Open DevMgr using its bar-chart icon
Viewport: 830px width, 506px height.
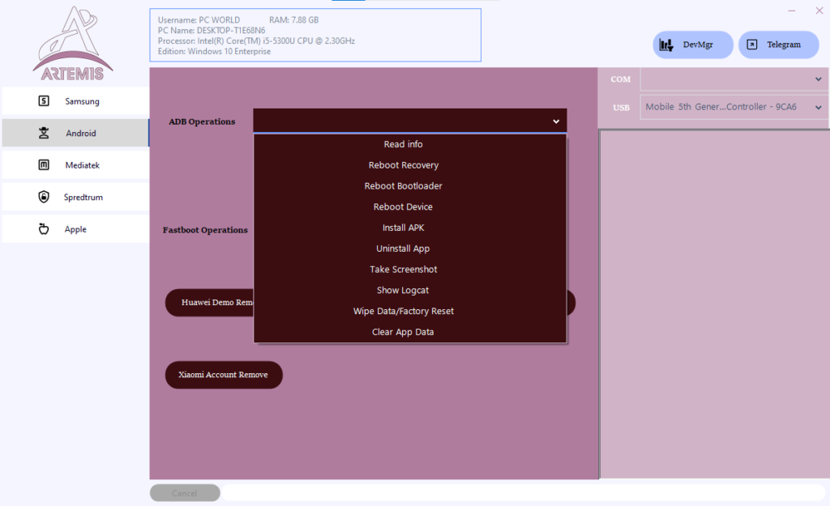[668, 44]
